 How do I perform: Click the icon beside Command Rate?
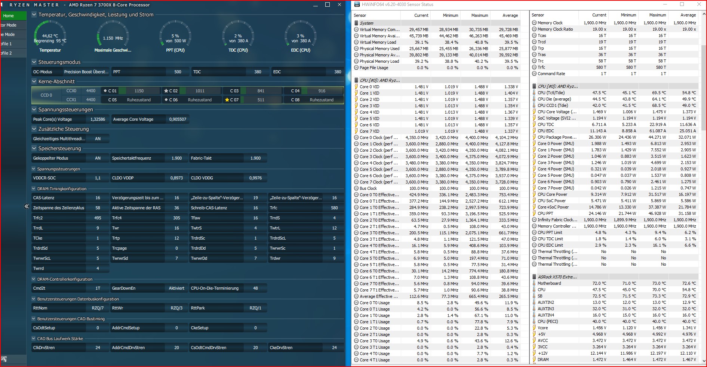[534, 74]
